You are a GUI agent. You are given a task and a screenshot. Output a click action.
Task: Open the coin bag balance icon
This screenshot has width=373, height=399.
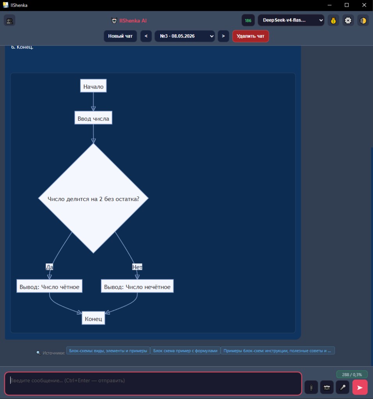pos(333,20)
